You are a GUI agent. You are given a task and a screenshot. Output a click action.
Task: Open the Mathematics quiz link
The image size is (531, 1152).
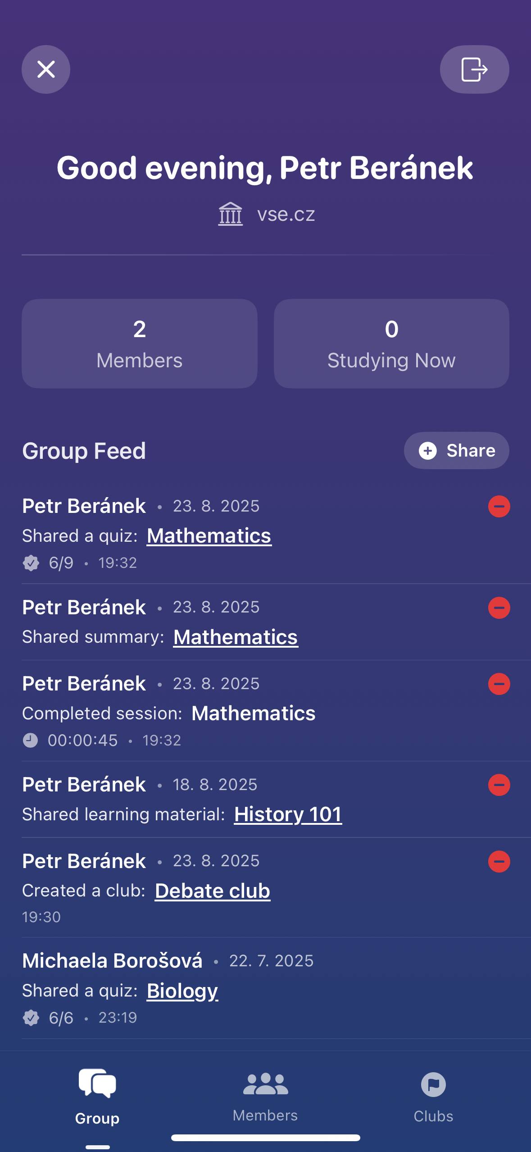click(x=209, y=536)
